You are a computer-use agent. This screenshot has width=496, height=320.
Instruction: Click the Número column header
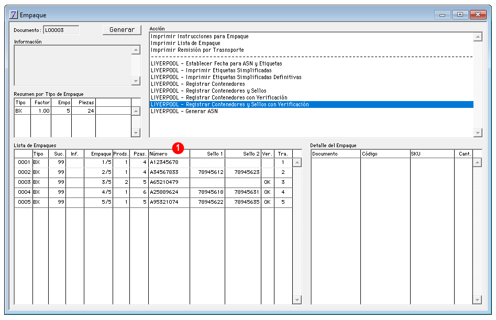[x=169, y=153]
